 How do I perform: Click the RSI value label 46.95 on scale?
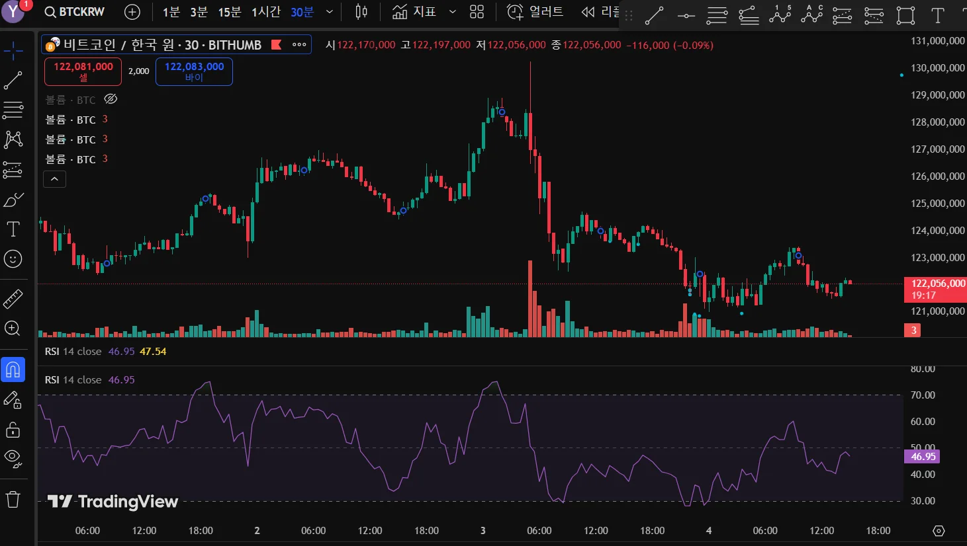(922, 457)
